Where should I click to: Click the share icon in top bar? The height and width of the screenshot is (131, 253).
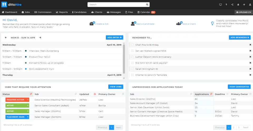232,4
